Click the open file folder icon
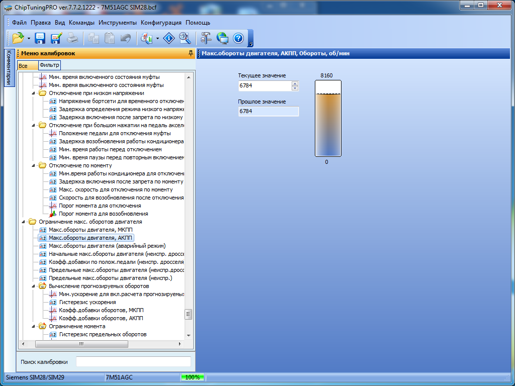Viewport: 515px width, 386px height. pyautogui.click(x=18, y=38)
